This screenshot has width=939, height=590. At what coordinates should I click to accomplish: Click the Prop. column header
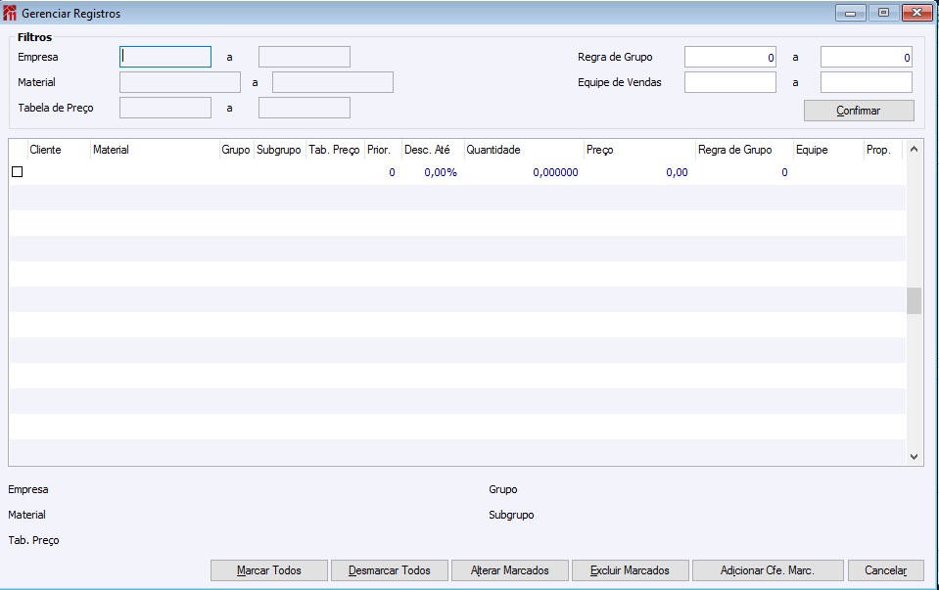pyautogui.click(x=884, y=150)
